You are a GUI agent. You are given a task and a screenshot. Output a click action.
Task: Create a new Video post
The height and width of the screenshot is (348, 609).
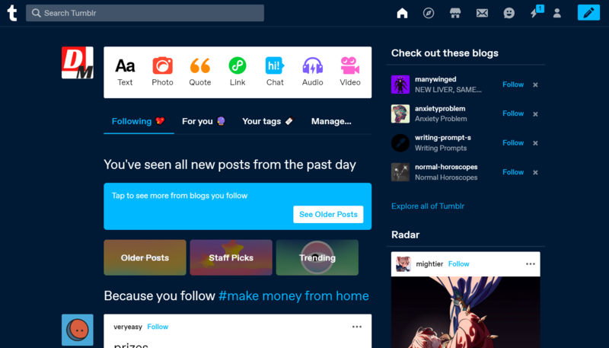coord(350,72)
